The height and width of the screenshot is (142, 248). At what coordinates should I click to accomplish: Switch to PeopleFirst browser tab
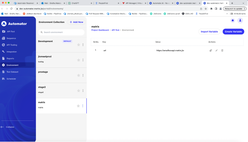click(x=107, y=3)
